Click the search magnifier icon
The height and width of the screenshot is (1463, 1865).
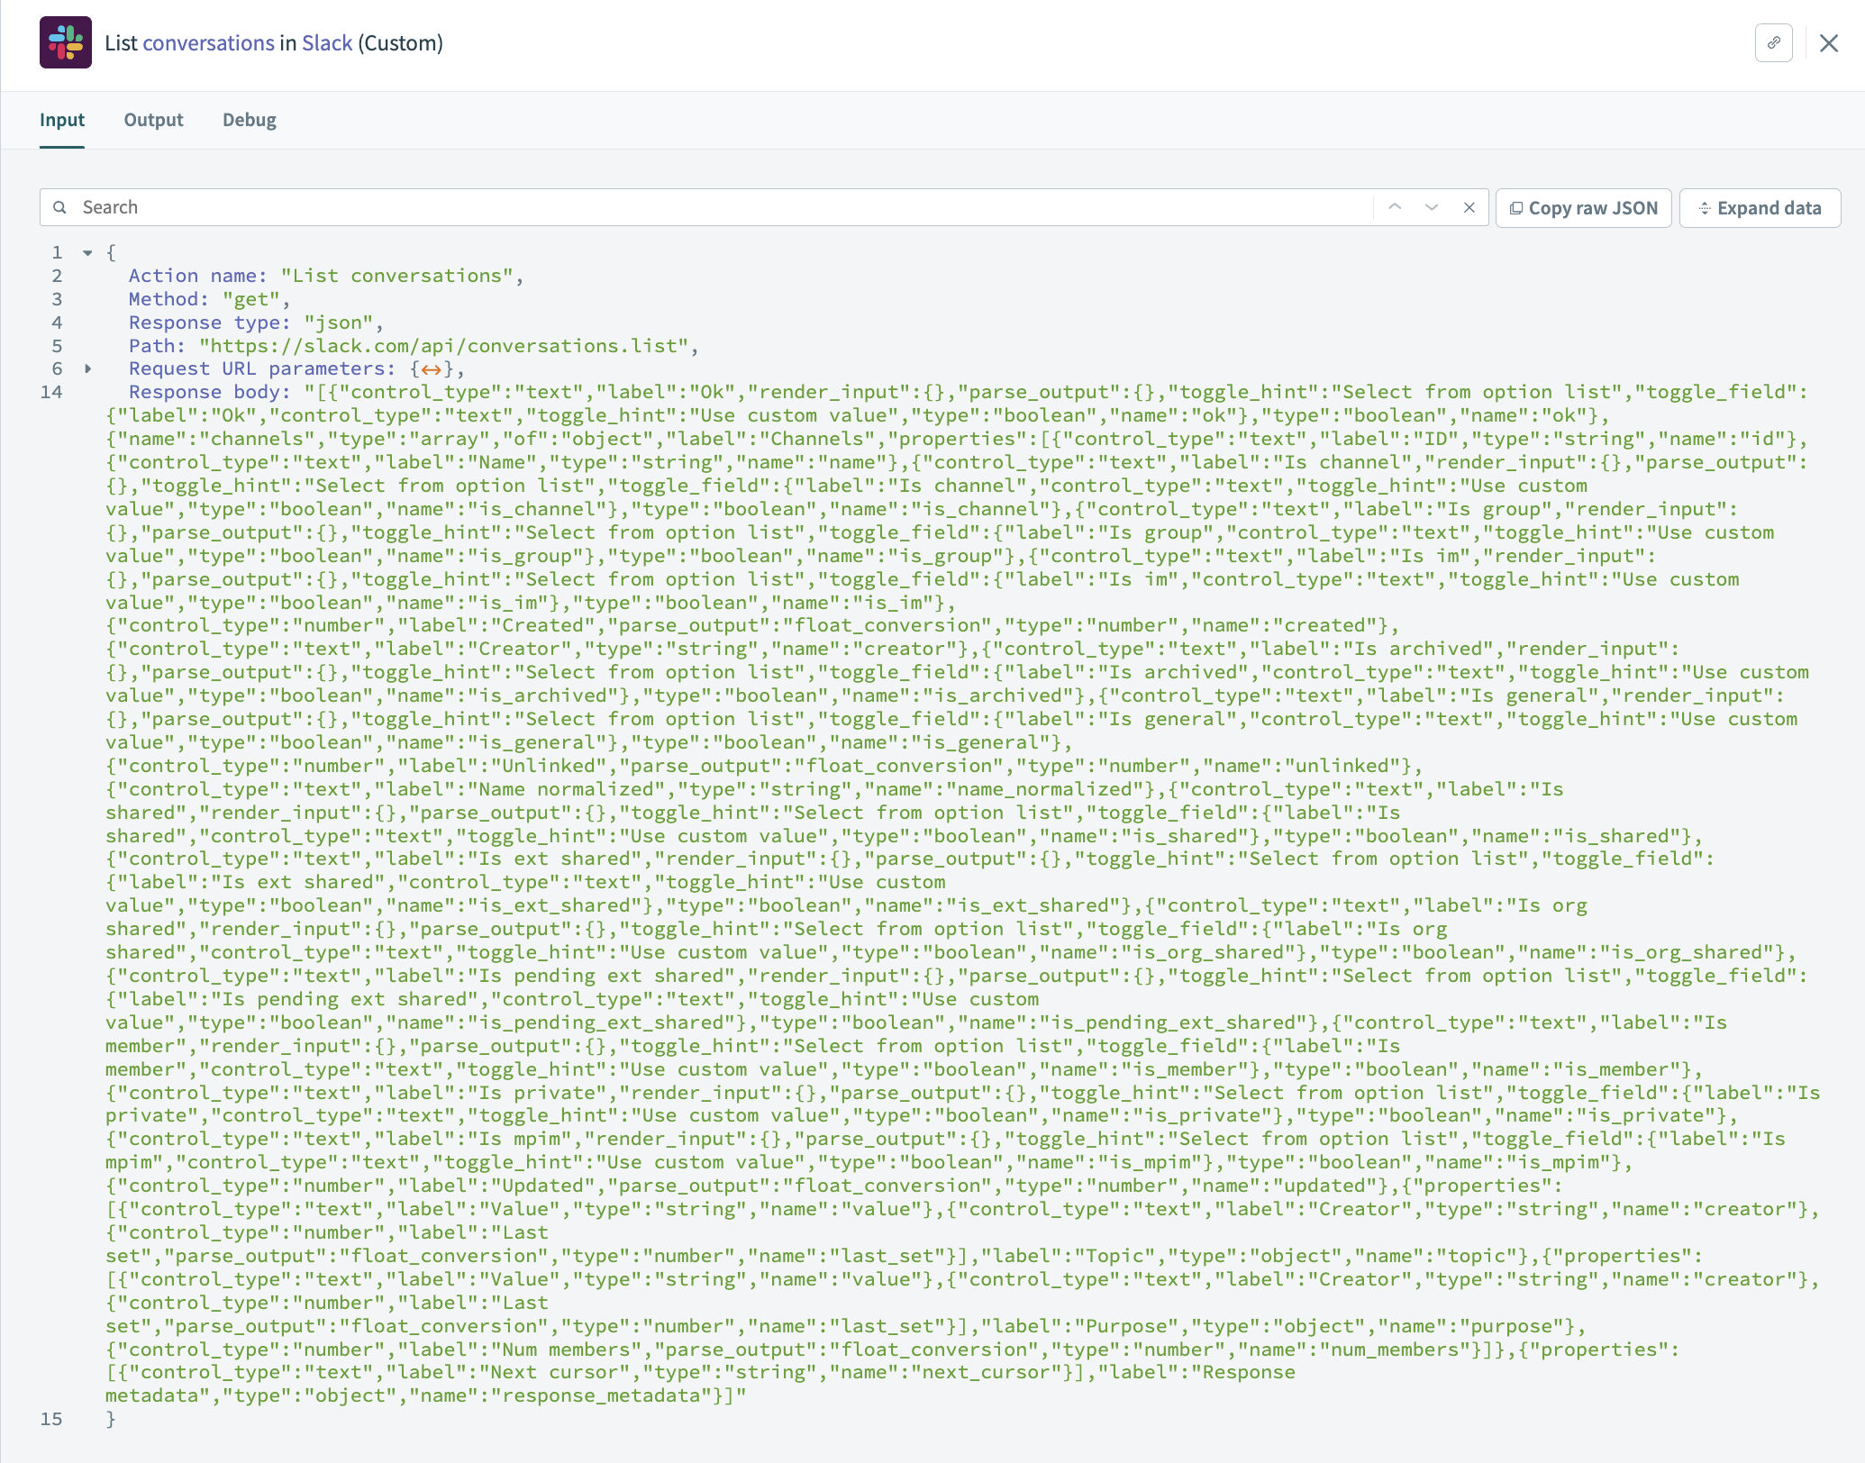60,207
